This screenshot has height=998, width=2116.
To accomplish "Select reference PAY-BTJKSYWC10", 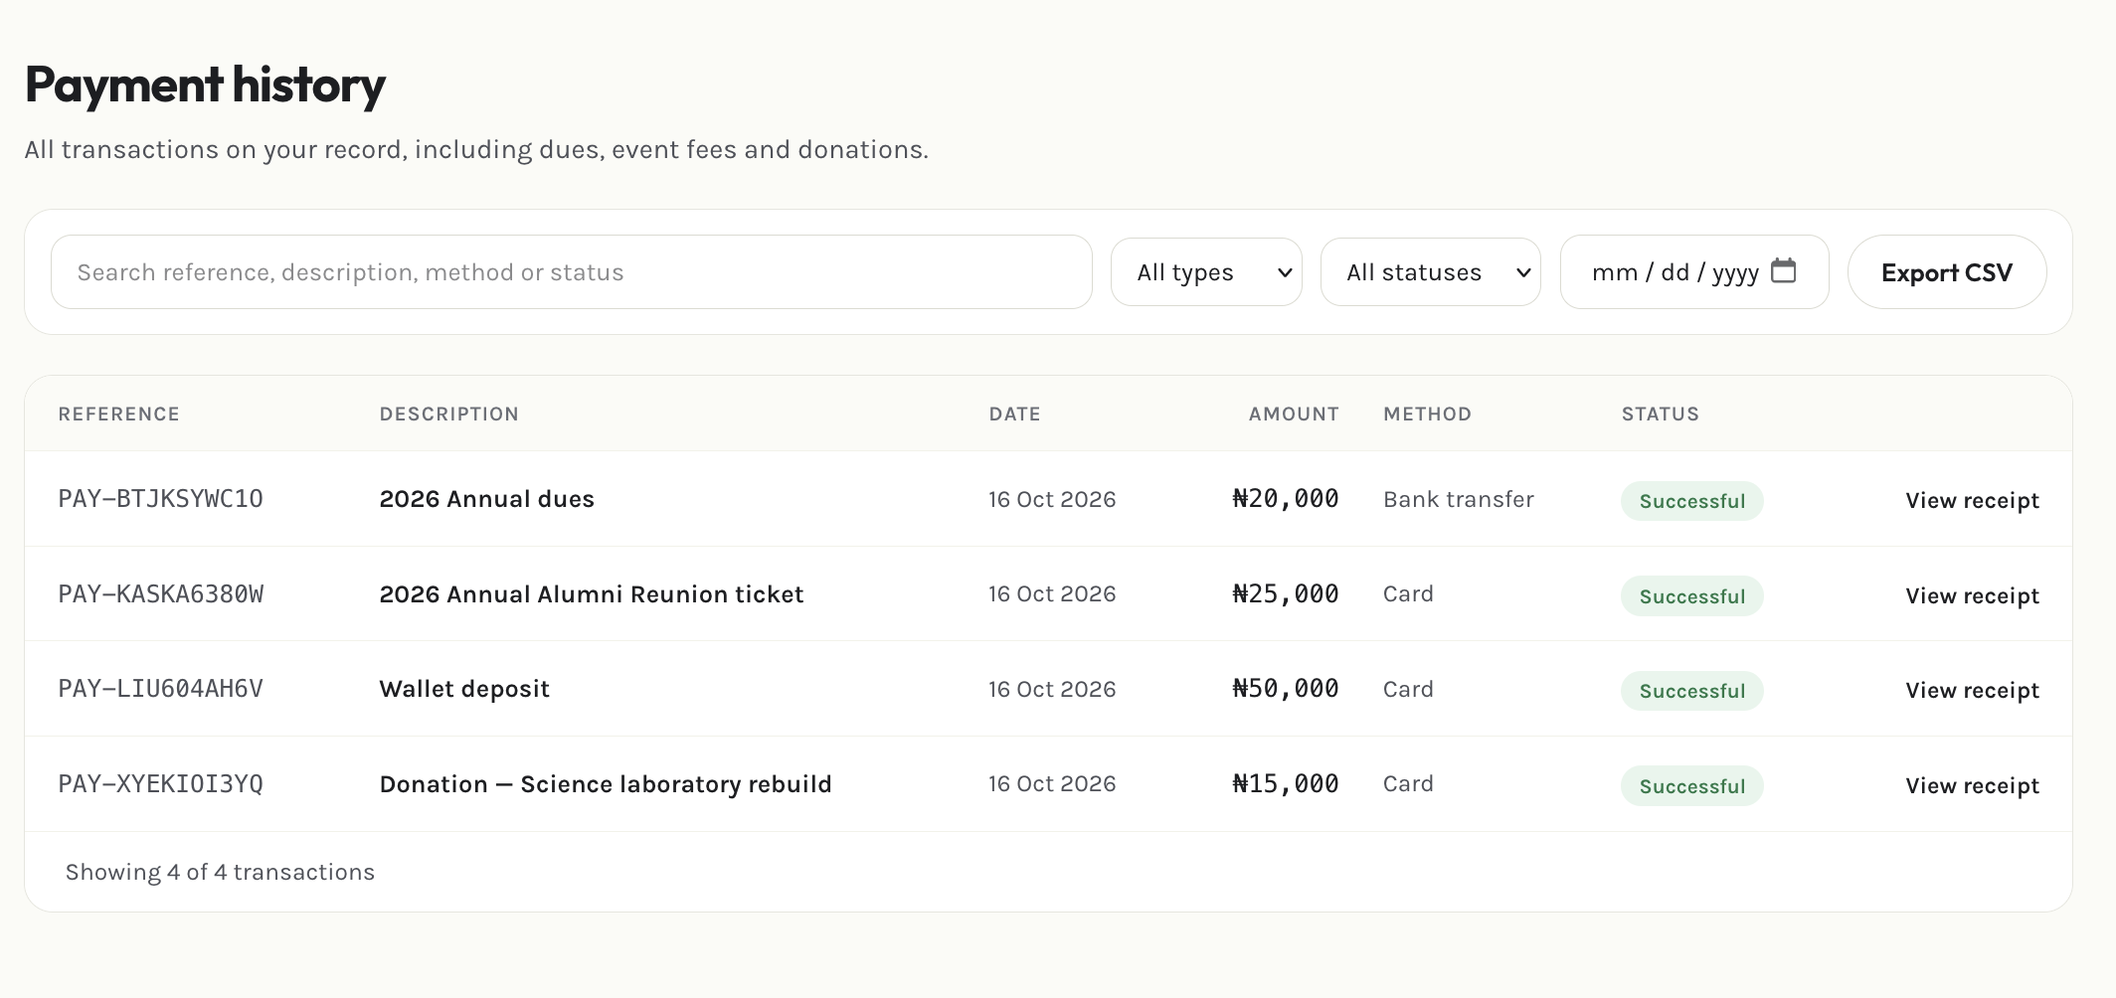I will (x=161, y=499).
